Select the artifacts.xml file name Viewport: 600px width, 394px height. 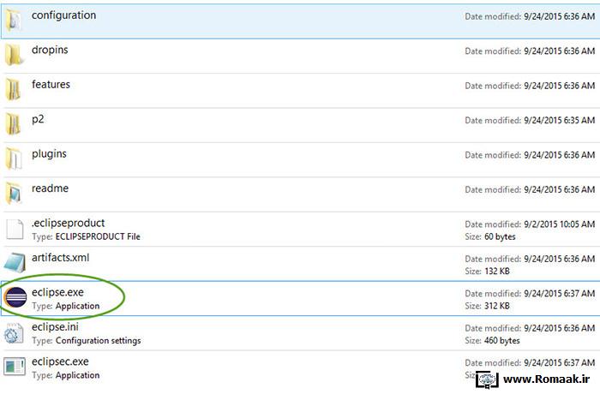click(x=61, y=258)
